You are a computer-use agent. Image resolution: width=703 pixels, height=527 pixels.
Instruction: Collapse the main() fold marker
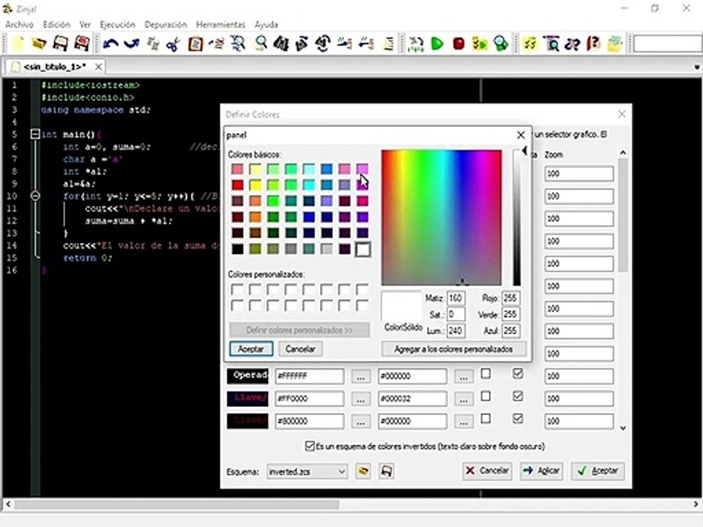(35, 134)
